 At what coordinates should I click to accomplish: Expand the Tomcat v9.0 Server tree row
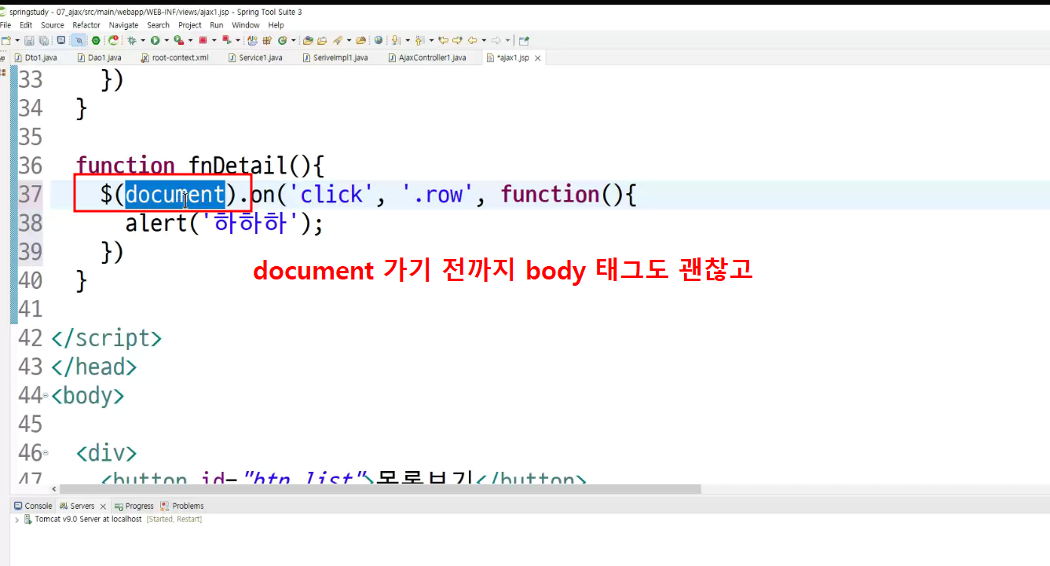(17, 519)
